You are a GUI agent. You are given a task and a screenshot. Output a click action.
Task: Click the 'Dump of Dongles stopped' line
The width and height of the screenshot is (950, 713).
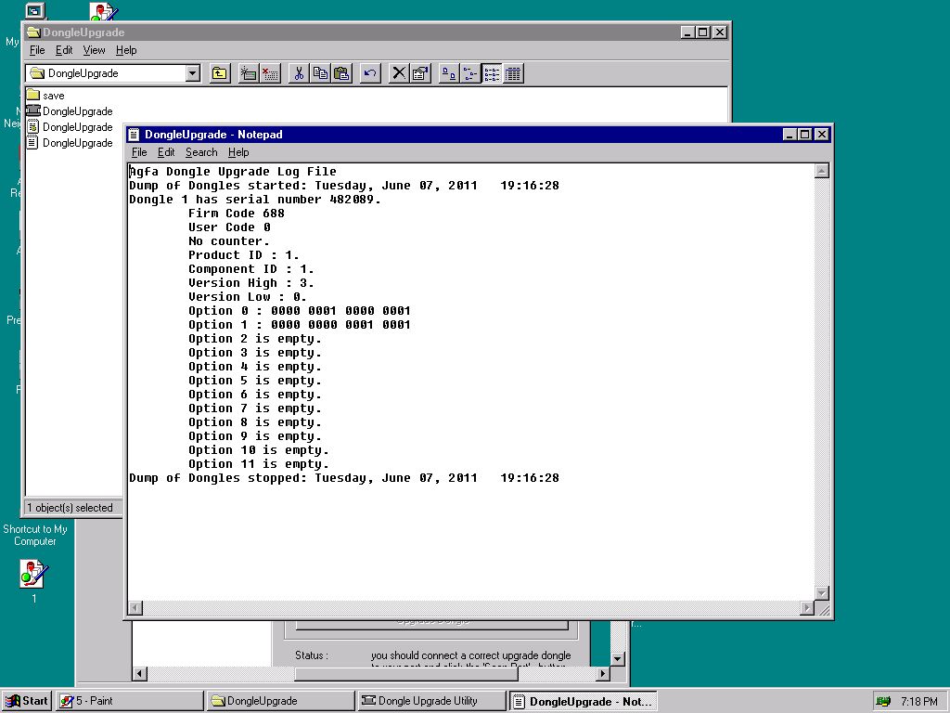[x=344, y=478]
